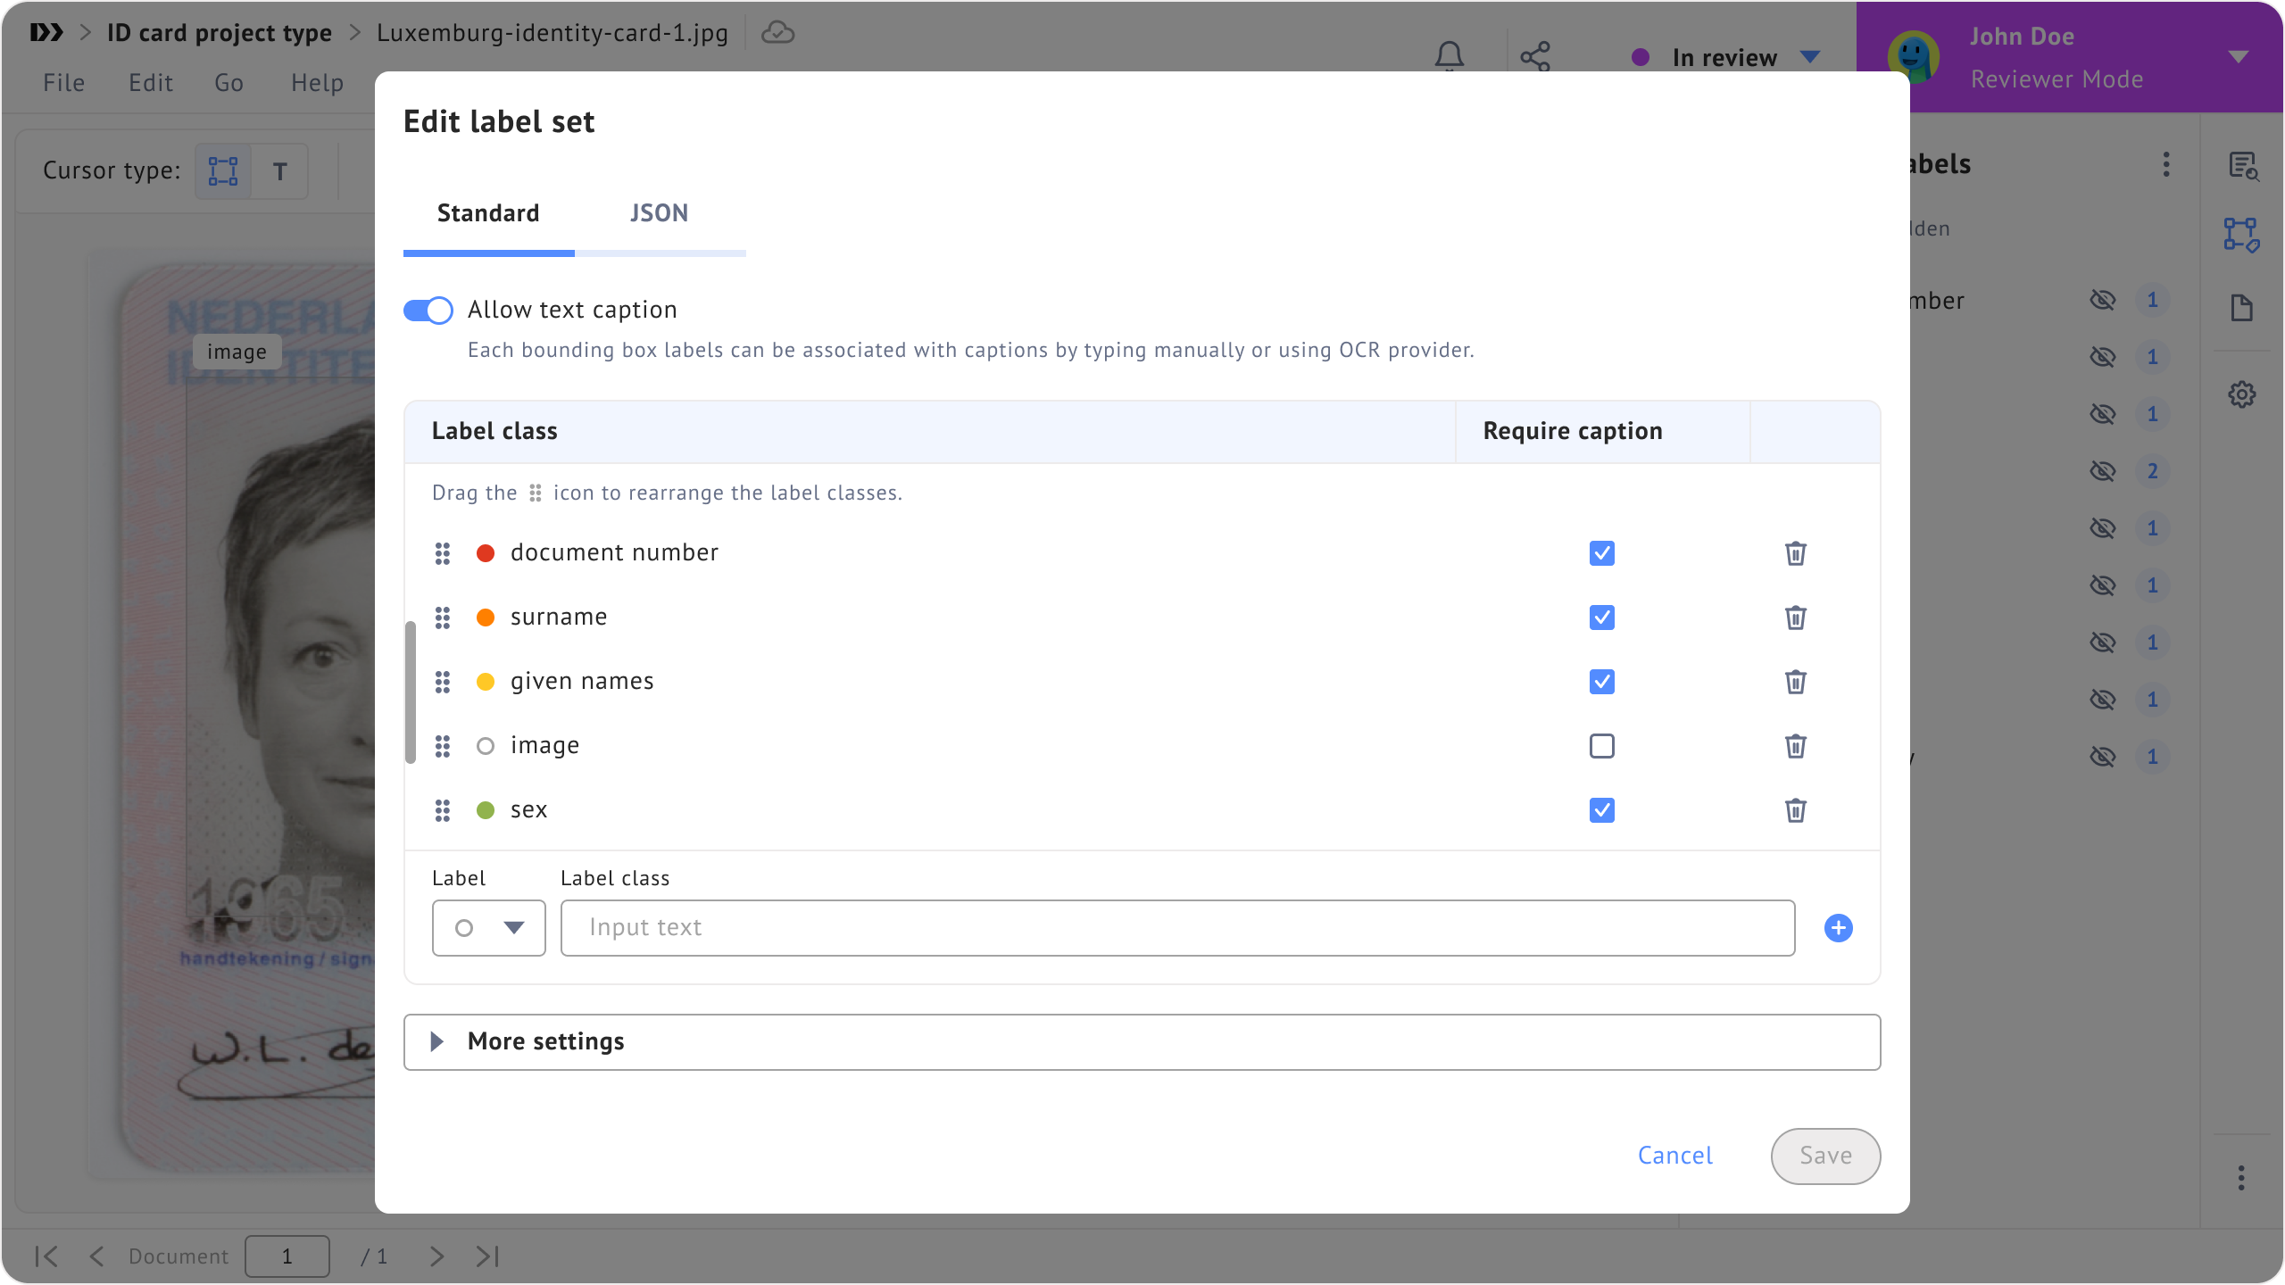The image size is (2285, 1285).
Task: Click the notification bell icon
Action: (x=1449, y=57)
